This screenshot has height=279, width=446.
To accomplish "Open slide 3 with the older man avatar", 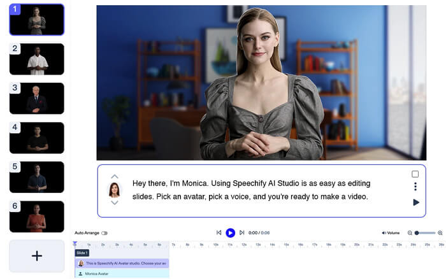I will click(x=36, y=99).
